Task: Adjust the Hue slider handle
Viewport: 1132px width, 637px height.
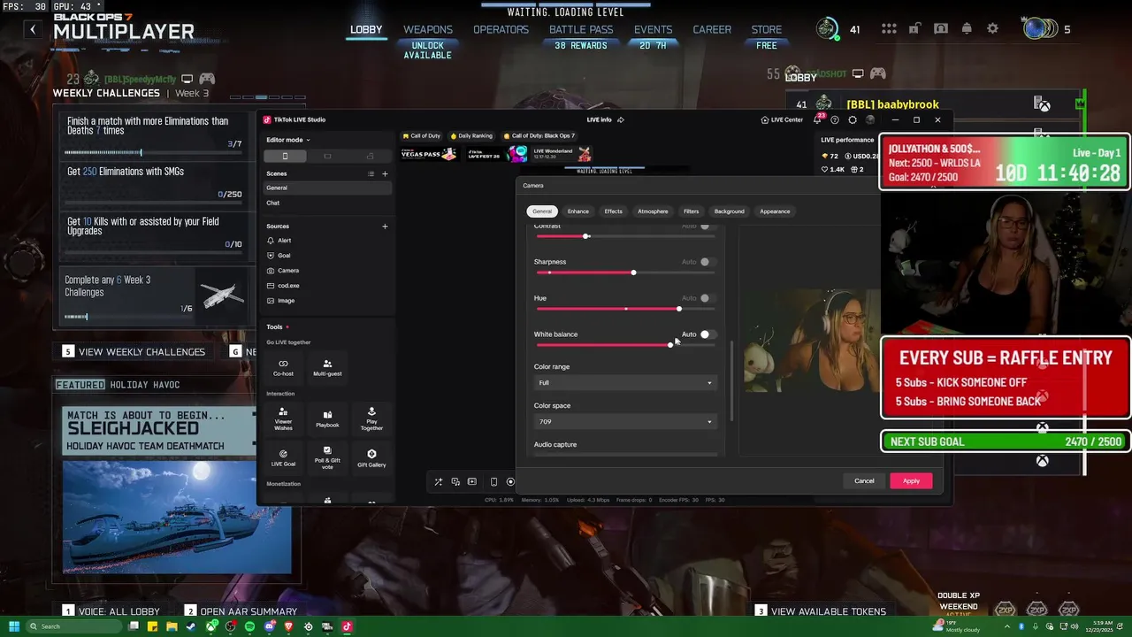Action: [x=679, y=309]
